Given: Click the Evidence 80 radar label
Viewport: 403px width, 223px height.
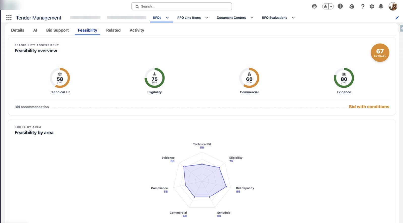Looking at the screenshot, I should point(168,159).
